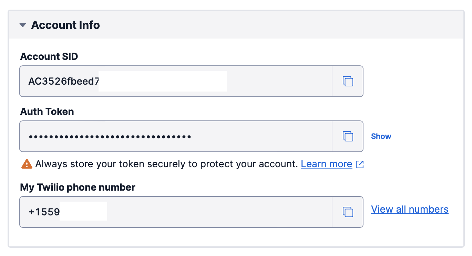The width and height of the screenshot is (472, 256).
Task: Click the Account Info heading text
Action: (x=65, y=25)
